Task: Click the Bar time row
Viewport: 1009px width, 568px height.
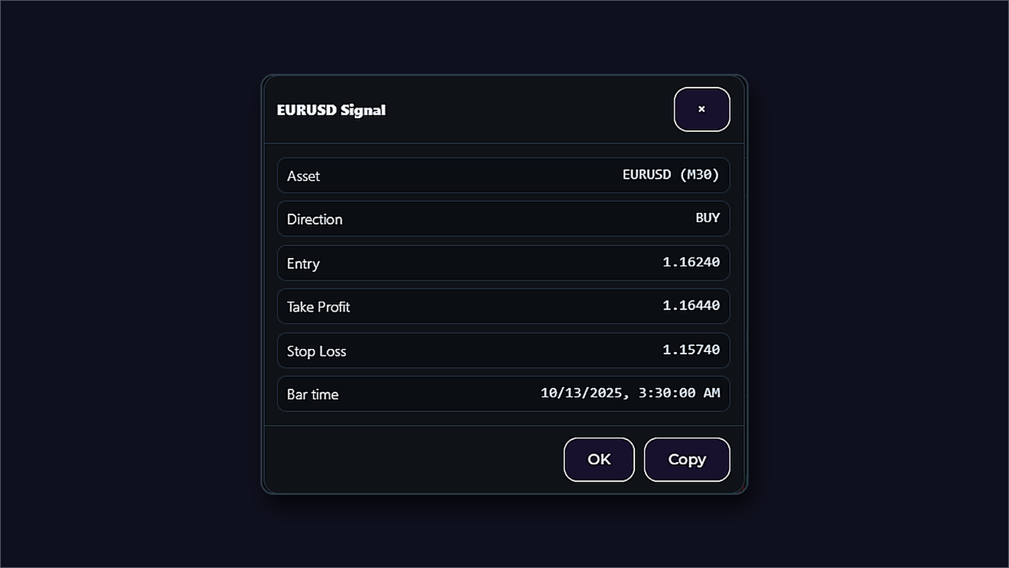Action: (503, 393)
